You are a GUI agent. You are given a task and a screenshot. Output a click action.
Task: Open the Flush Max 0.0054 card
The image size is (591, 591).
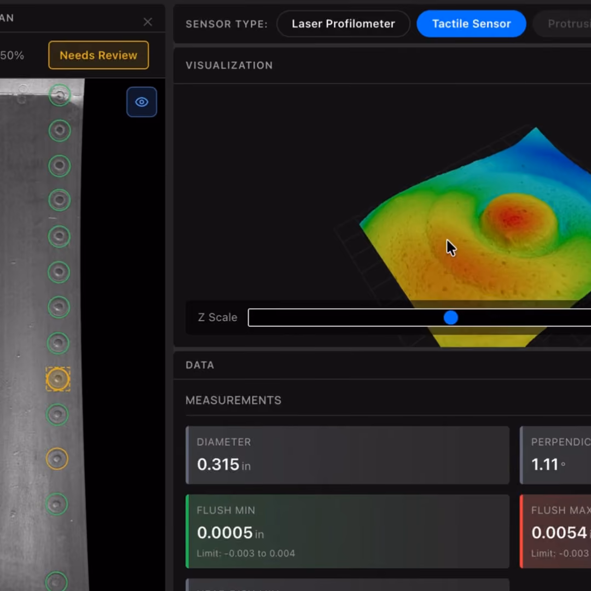555,531
